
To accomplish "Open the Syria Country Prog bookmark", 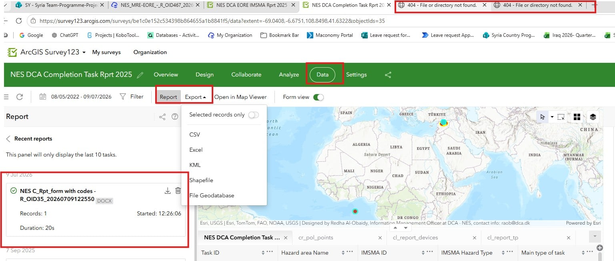I will [509, 35].
